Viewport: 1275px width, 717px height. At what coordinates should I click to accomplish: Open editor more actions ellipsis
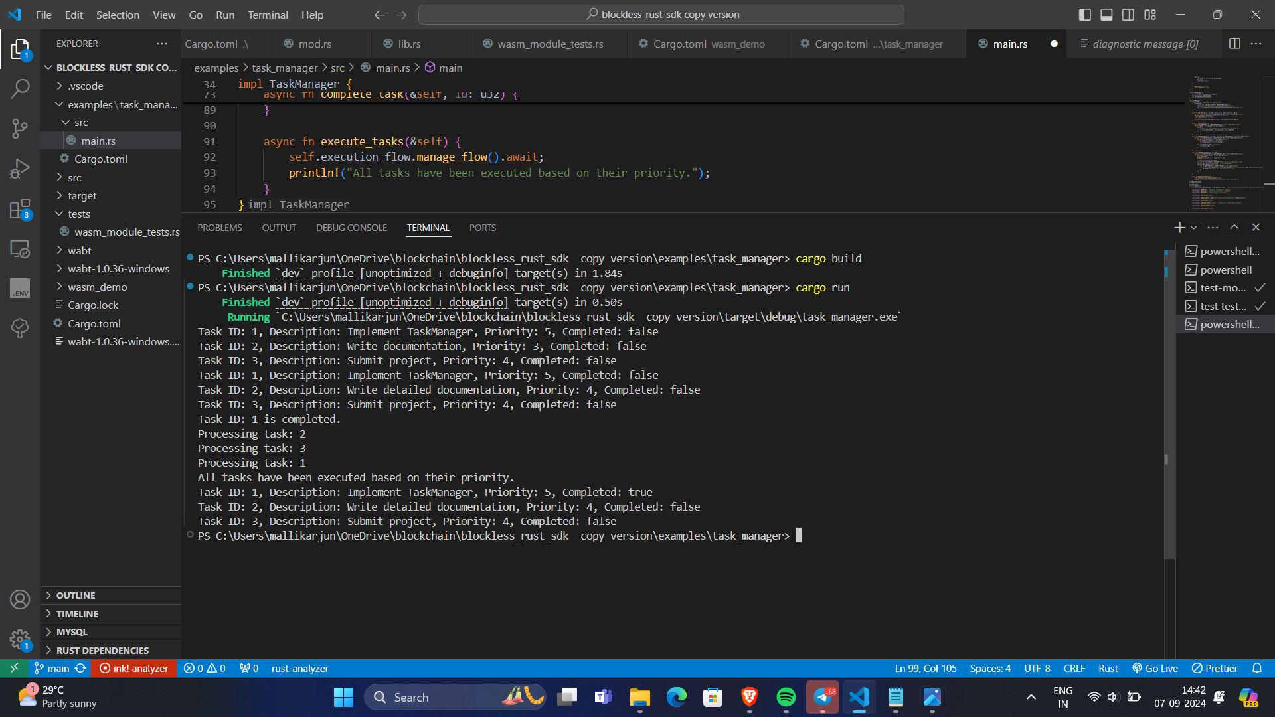point(1256,44)
